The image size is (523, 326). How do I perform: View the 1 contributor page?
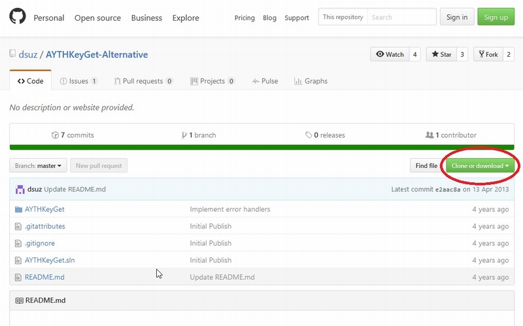451,135
